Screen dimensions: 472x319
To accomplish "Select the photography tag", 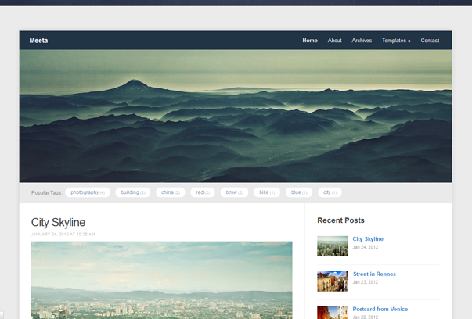I will [88, 192].
